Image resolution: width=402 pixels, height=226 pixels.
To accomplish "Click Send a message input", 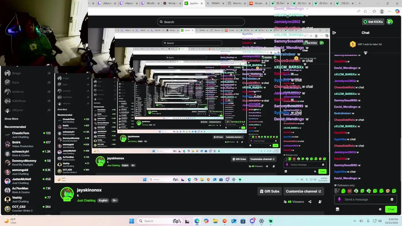I will point(365,199).
